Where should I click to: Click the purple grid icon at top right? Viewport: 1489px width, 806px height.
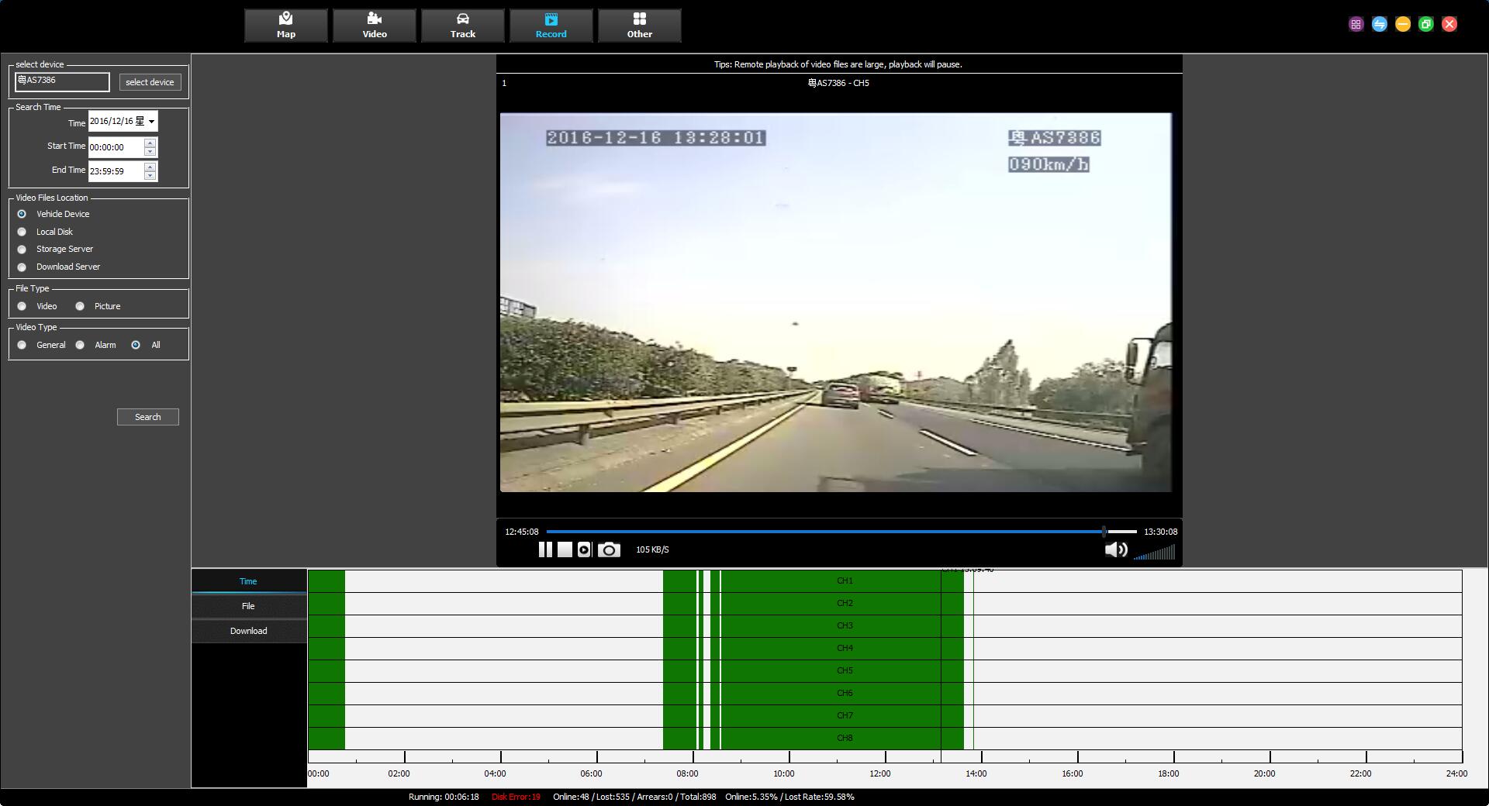[x=1356, y=24]
